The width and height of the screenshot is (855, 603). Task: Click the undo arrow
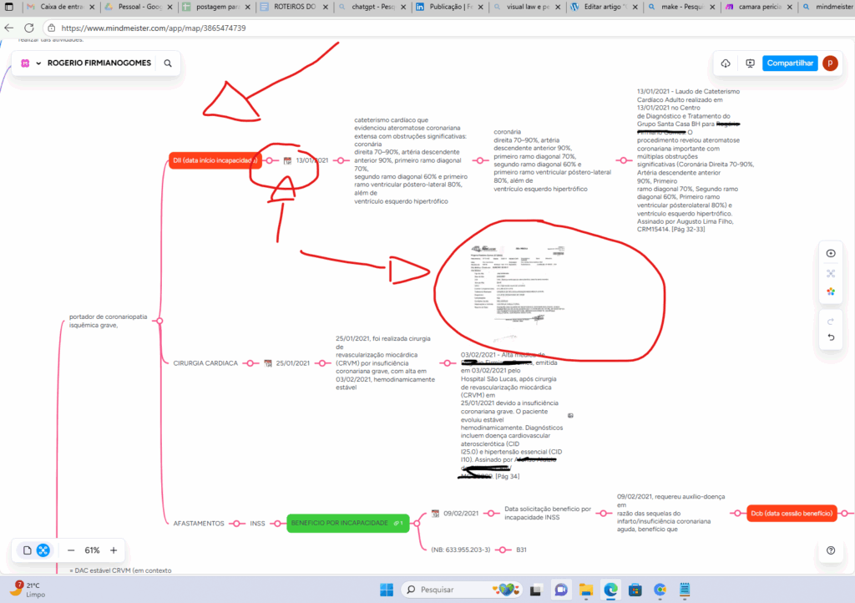click(x=830, y=337)
